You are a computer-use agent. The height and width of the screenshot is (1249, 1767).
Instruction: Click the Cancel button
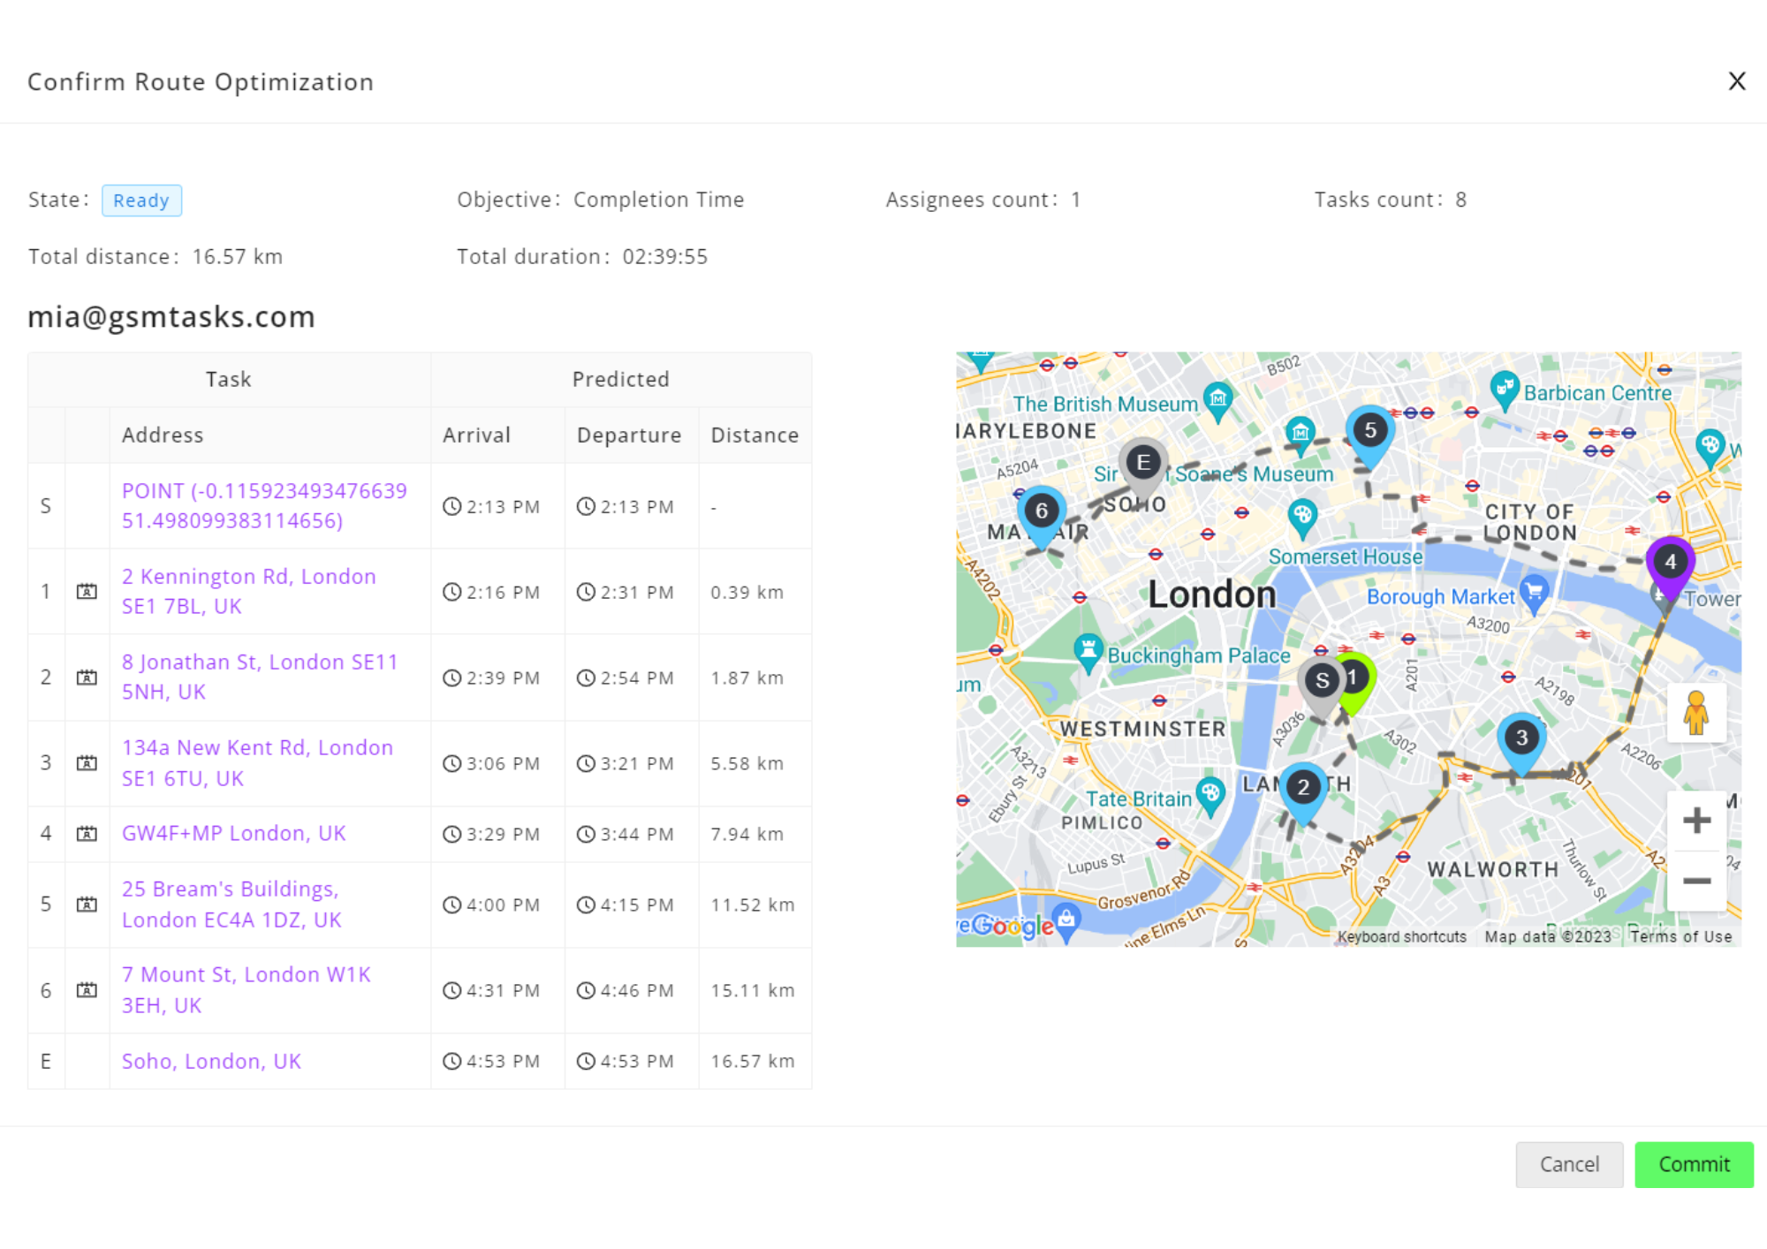[1569, 1164]
